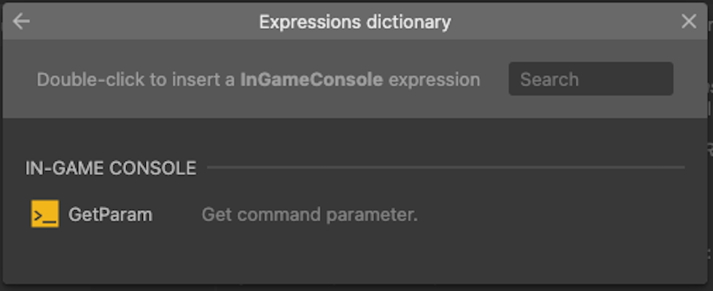The image size is (713, 291).
Task: Click the "Get command parameter." description
Action: click(309, 215)
